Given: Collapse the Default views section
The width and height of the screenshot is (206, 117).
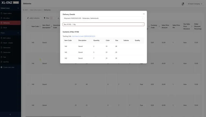Looking at the screenshot, I should (x=18, y=8).
